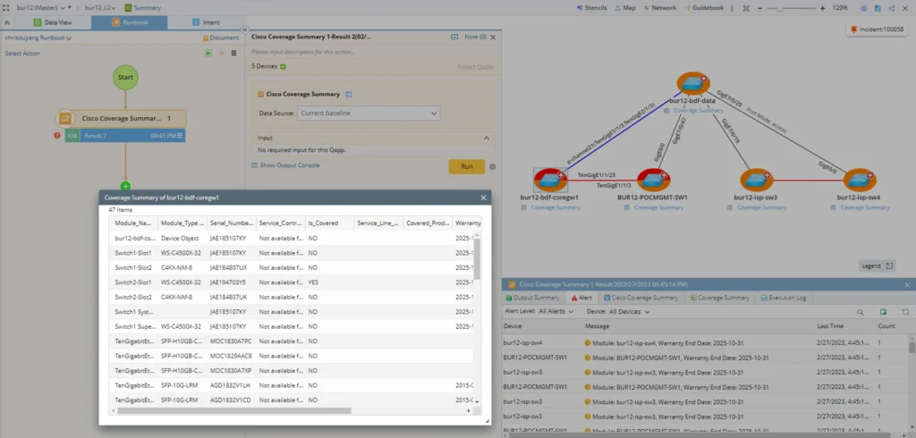Click the Serial_Number column header
916x438 pixels.
point(232,223)
